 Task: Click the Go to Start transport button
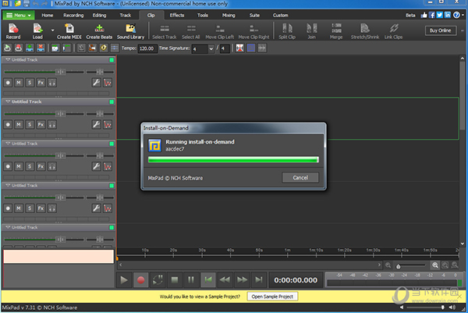tap(208, 280)
